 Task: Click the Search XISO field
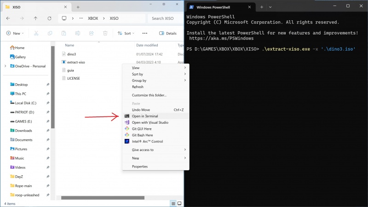165,18
